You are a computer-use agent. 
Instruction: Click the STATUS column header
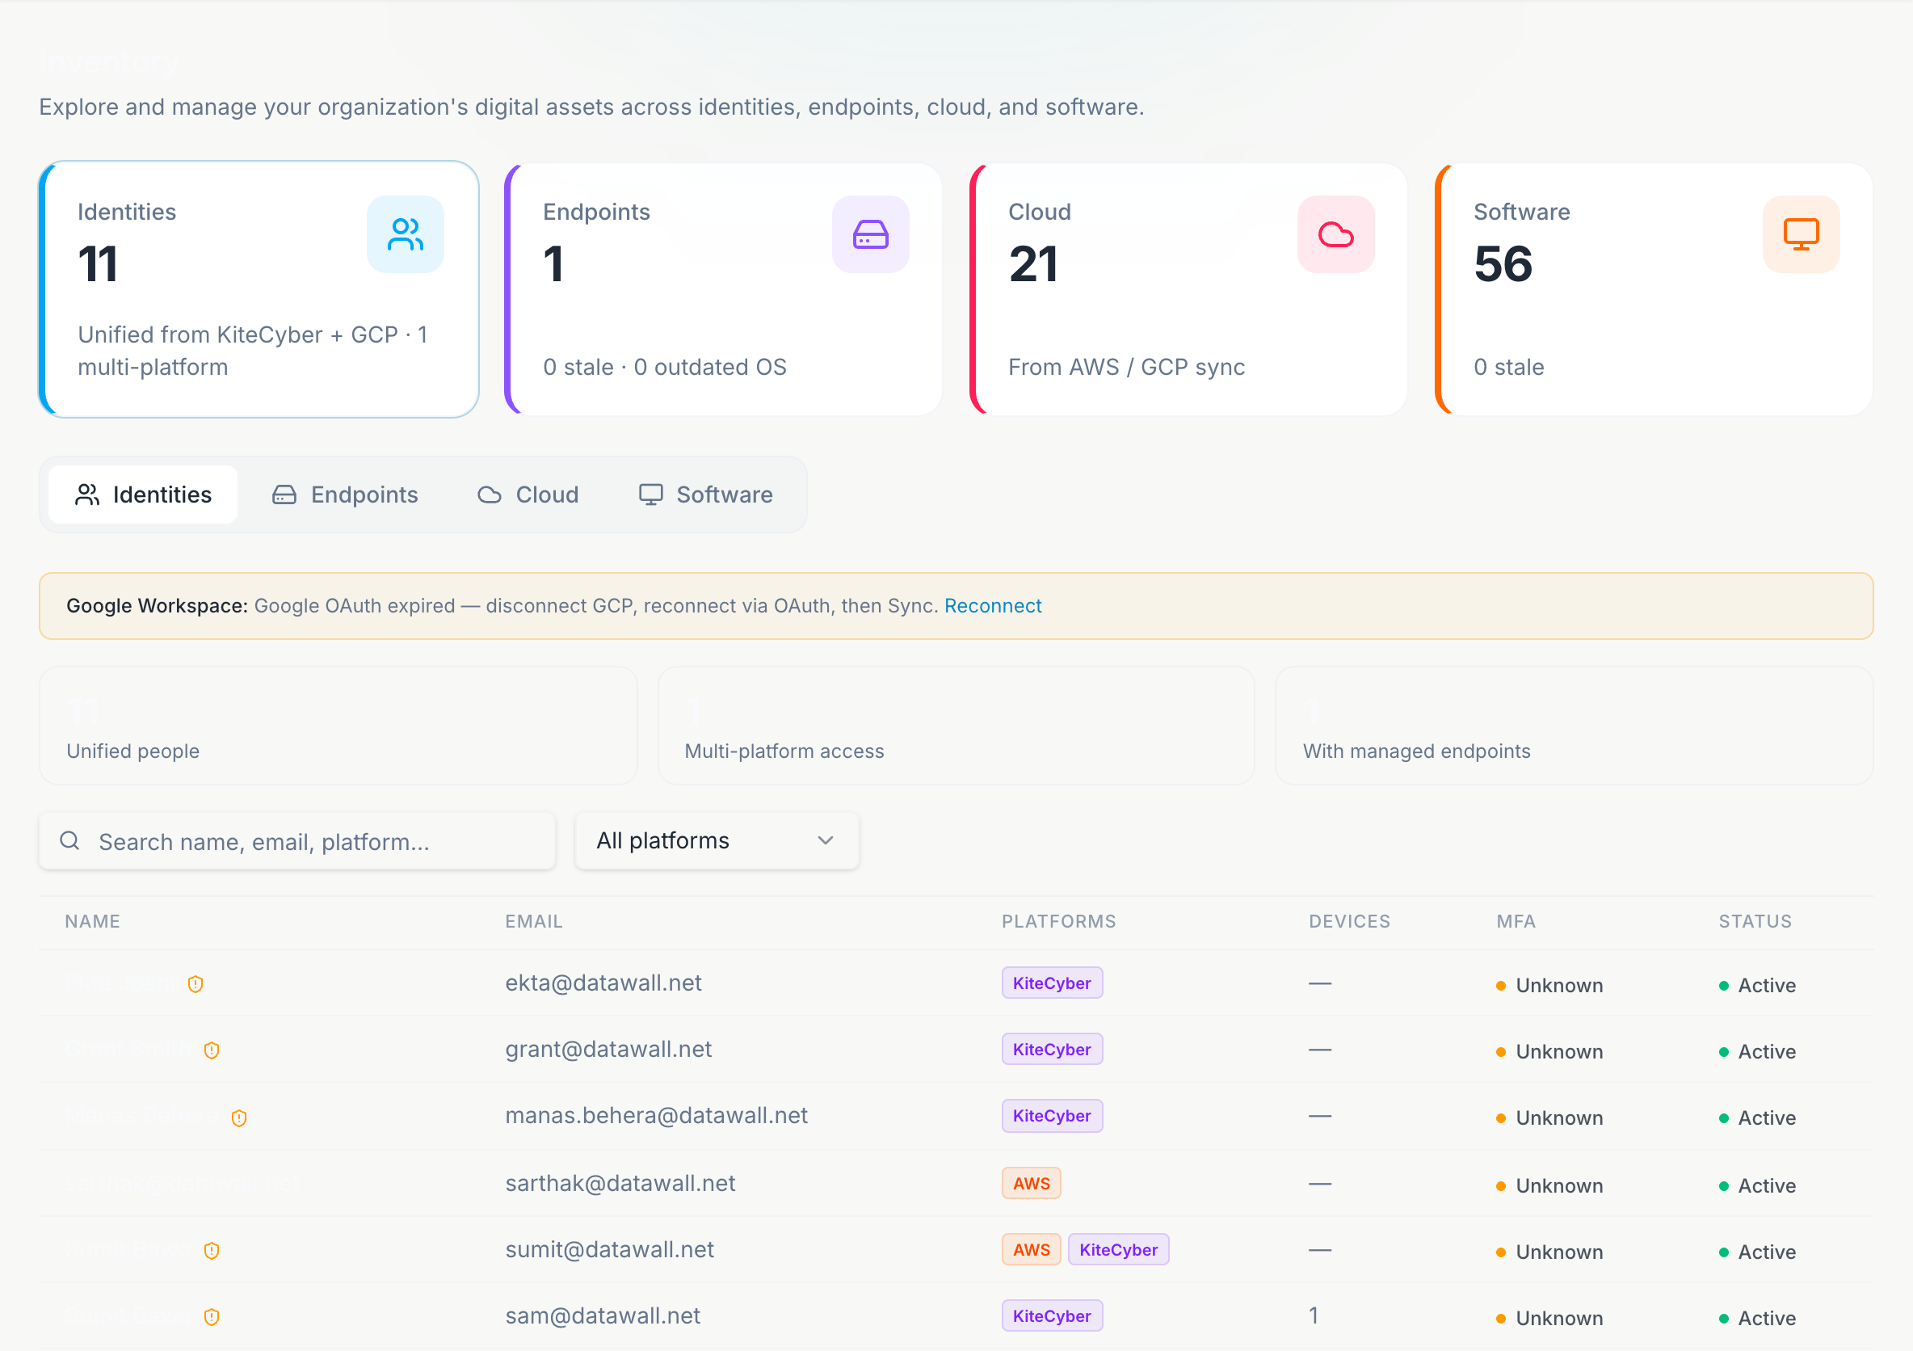pos(1755,921)
